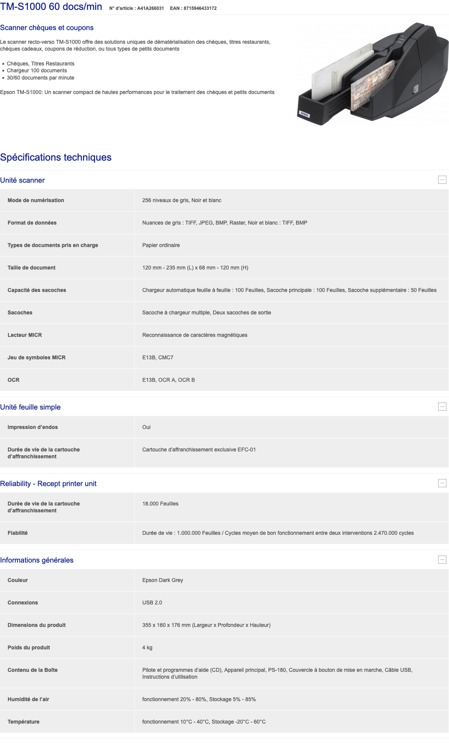Click the EAN code 8715946433172
449x743 pixels.
[x=200, y=8]
